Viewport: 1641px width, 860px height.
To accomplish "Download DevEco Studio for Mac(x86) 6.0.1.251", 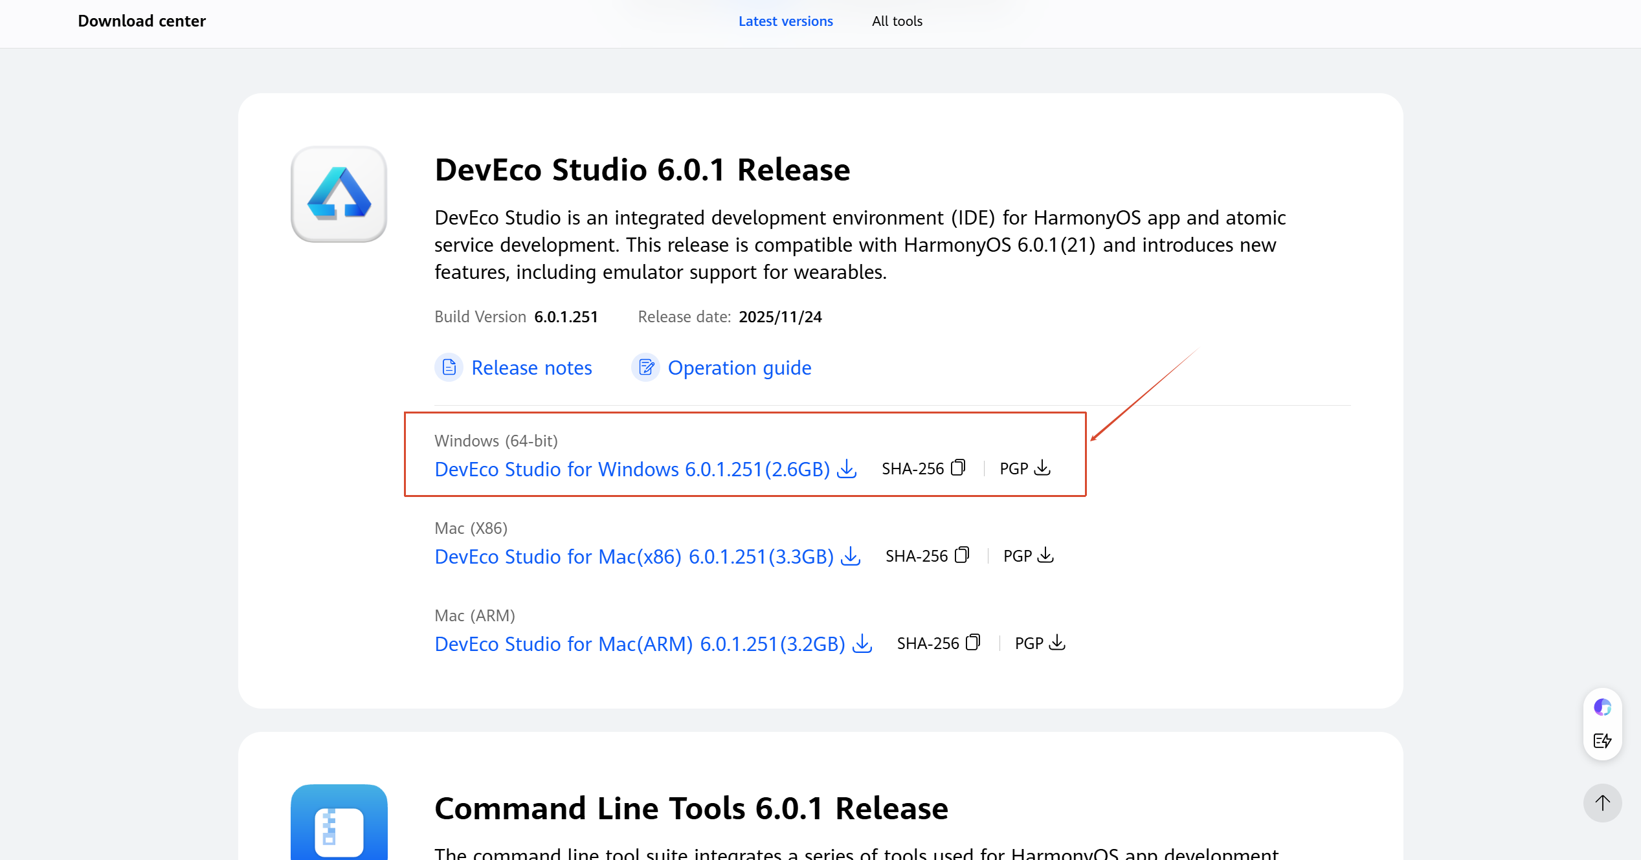I will [634, 557].
